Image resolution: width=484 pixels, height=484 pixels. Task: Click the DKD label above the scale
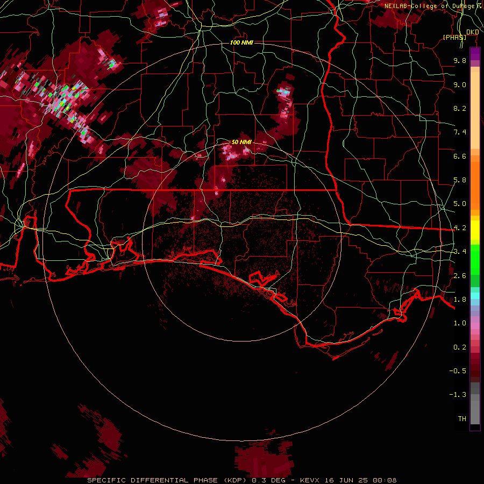472,32
